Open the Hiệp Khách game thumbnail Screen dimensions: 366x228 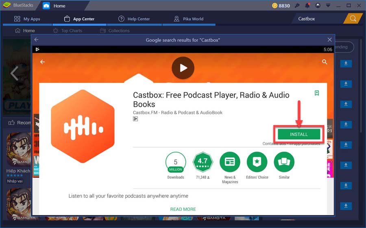click(19, 149)
